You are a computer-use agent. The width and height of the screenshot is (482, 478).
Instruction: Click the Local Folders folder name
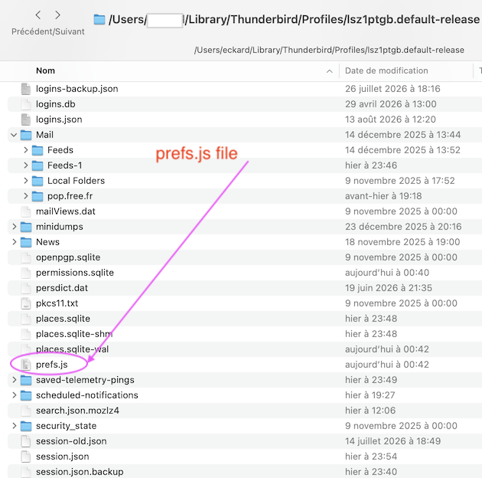tap(76, 181)
